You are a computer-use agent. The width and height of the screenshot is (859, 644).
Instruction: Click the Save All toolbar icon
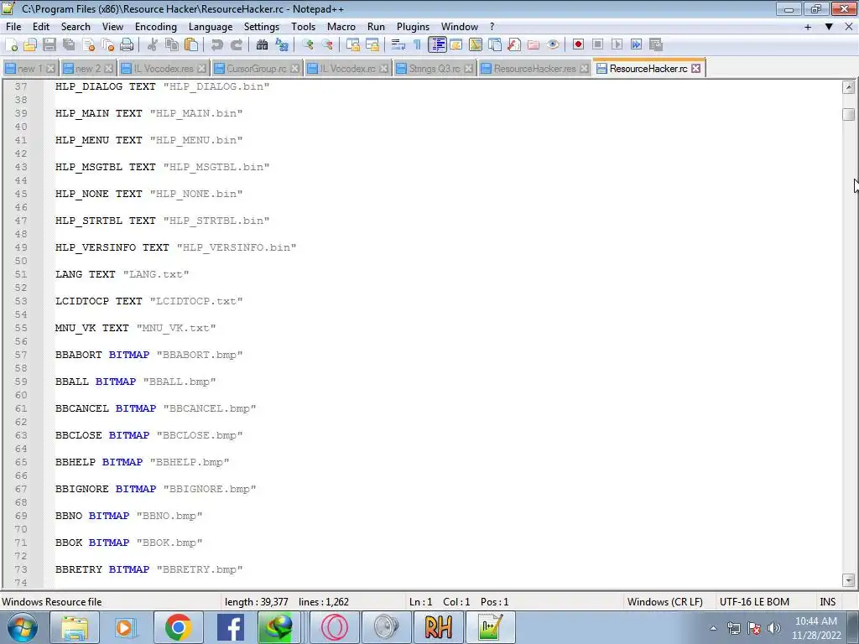[69, 45]
